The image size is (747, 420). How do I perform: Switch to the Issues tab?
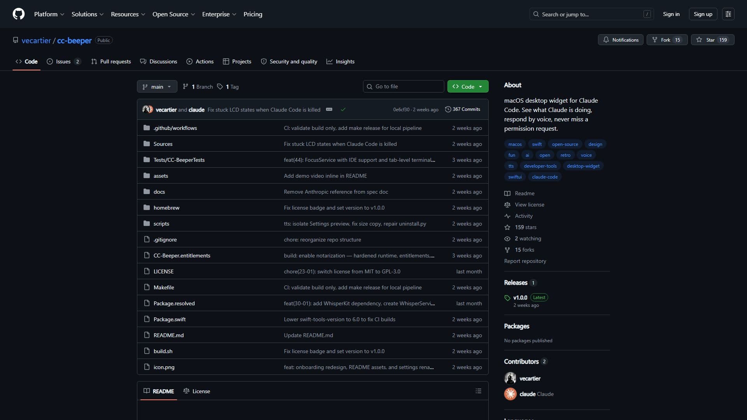64,61
